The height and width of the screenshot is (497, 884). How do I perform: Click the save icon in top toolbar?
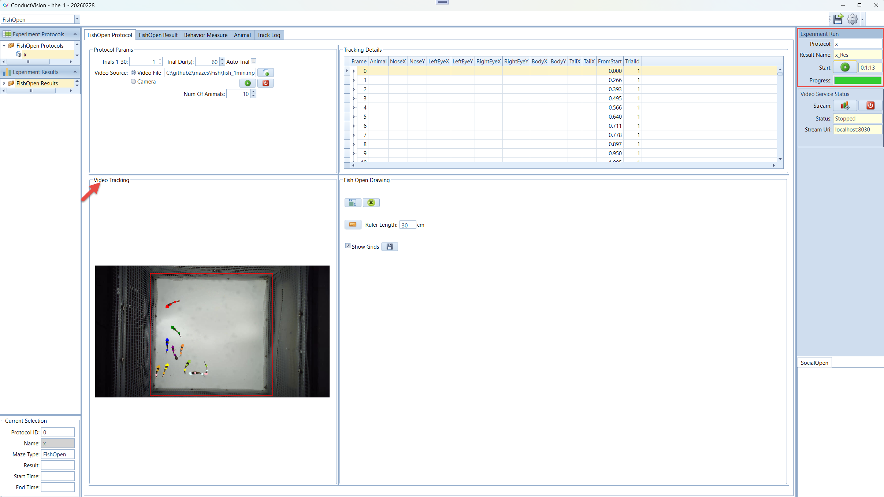838,19
